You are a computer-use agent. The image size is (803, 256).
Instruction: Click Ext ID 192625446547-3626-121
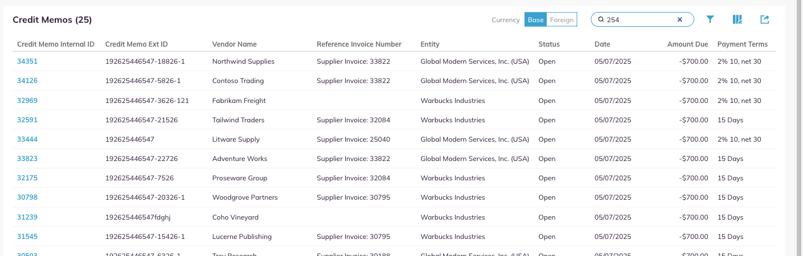tap(147, 101)
